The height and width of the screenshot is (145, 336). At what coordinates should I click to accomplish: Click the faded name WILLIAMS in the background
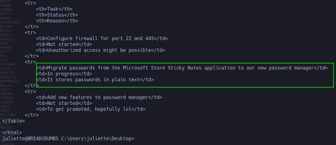point(8,115)
